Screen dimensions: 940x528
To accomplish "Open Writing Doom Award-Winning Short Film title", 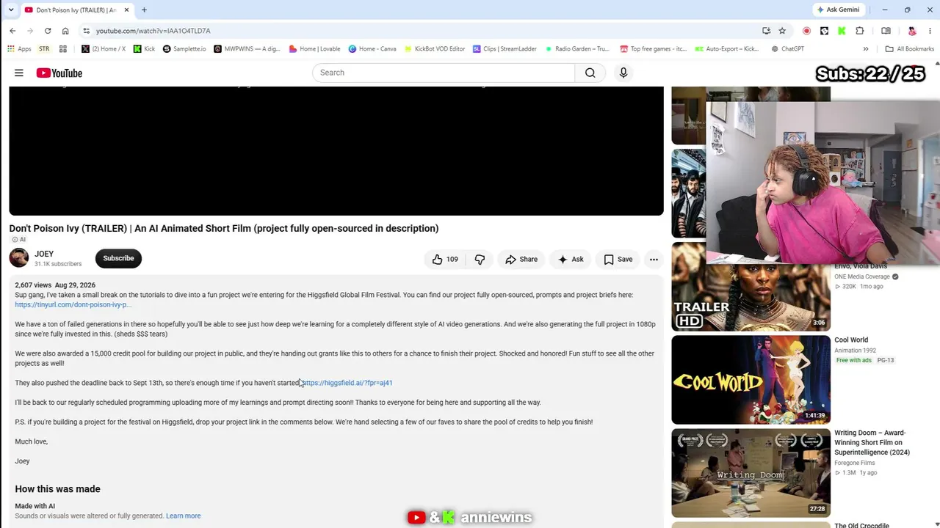I will click(x=872, y=442).
